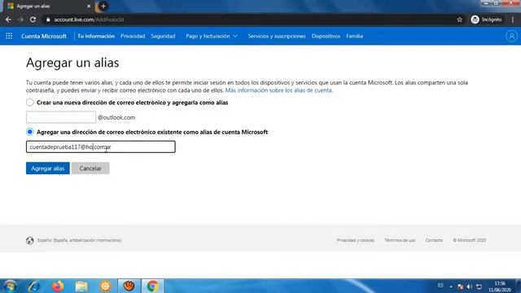Viewport: 521px width, 293px height.
Task: Switch to the Chrome taskbar icon
Action: (153, 286)
